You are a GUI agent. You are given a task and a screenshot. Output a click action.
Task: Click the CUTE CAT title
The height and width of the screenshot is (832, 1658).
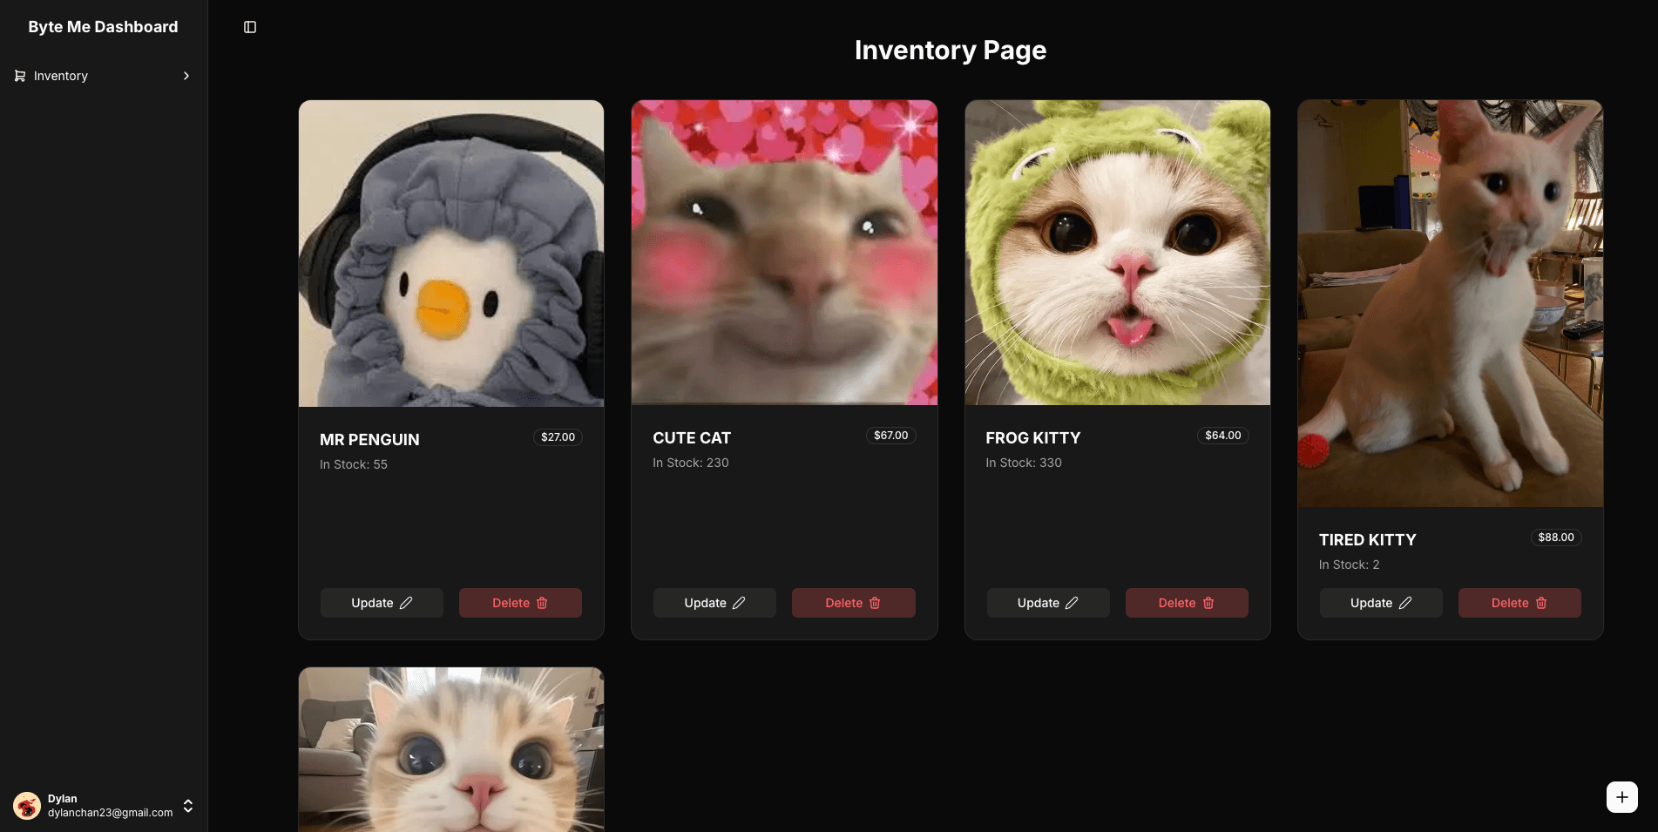click(692, 438)
